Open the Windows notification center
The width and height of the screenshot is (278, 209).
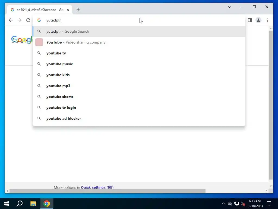pos(269,204)
